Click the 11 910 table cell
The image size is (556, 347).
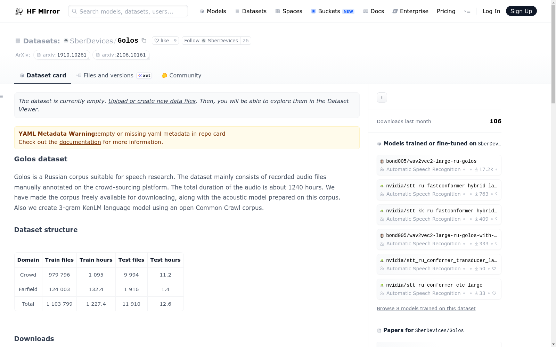[x=131, y=304]
